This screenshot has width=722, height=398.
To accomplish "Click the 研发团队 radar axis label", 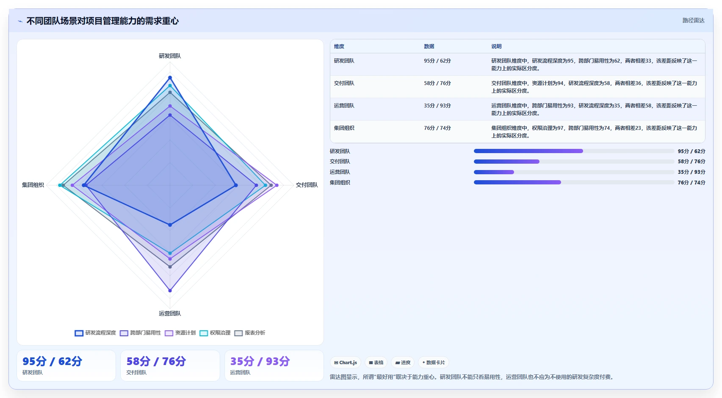I will click(170, 56).
